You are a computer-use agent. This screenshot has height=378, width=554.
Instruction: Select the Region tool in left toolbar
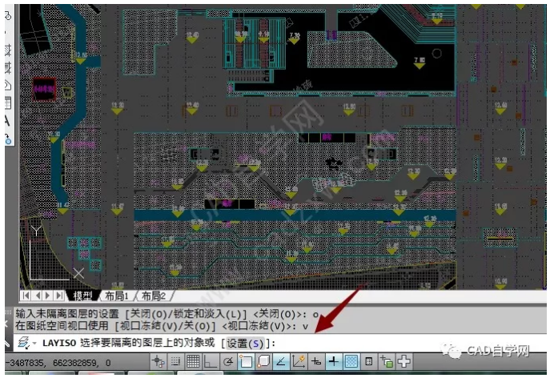pyautogui.click(x=7, y=85)
